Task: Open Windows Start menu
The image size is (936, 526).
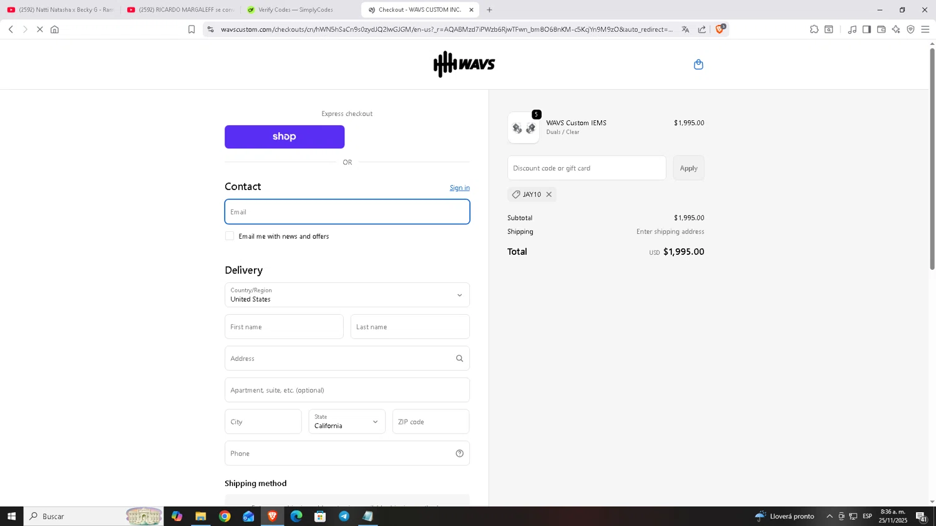Action: [x=11, y=516]
